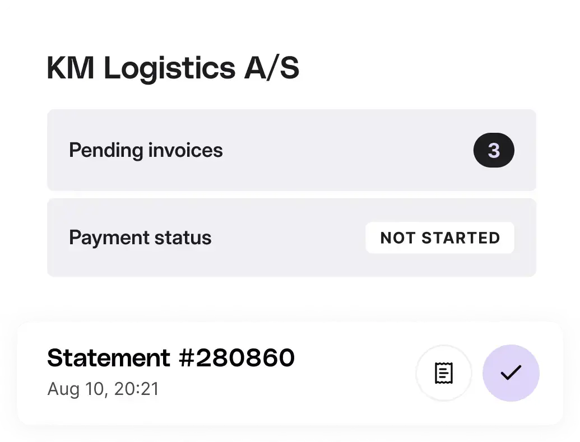Open the Payment status row
The width and height of the screenshot is (580, 442).
pos(291,238)
